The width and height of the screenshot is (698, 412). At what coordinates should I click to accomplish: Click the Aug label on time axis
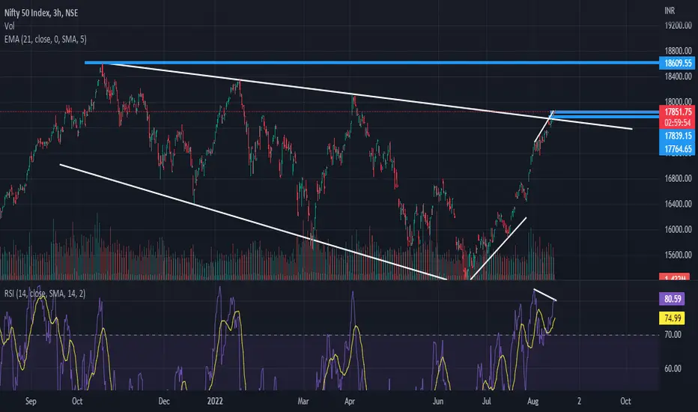coord(532,402)
